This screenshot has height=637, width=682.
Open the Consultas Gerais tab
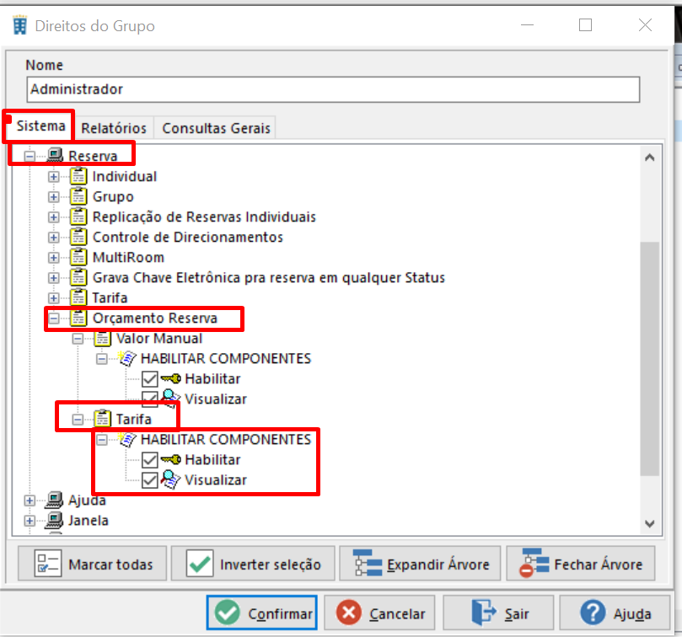pyautogui.click(x=216, y=128)
